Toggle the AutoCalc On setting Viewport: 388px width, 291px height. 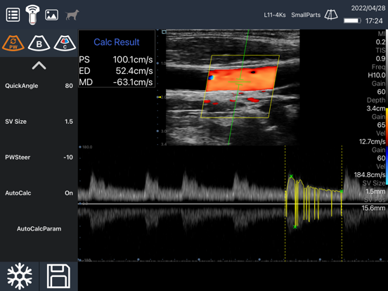coord(39,193)
